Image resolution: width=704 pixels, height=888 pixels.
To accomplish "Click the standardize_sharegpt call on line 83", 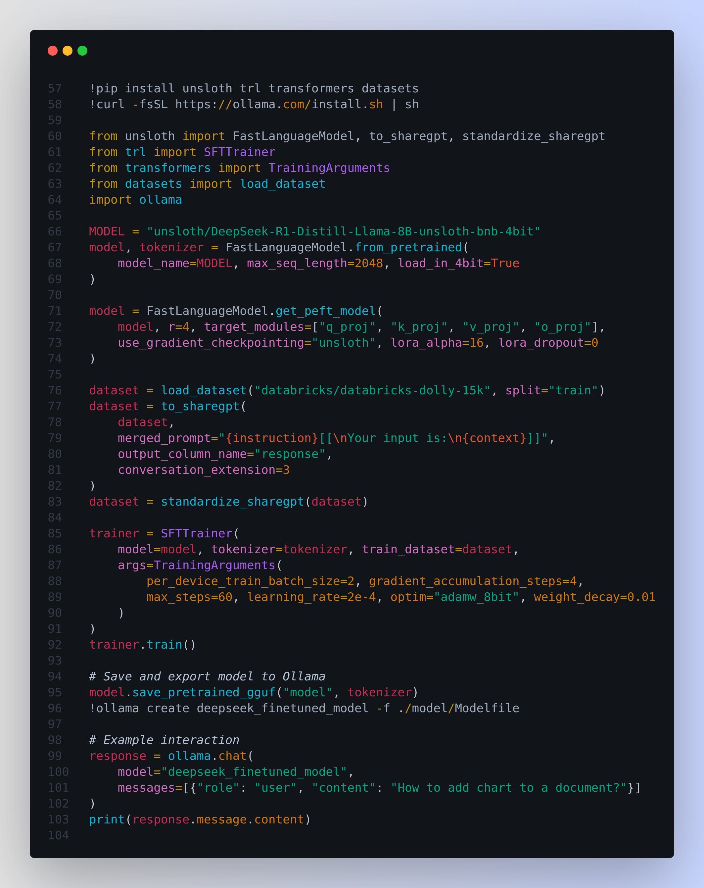I will click(x=232, y=502).
